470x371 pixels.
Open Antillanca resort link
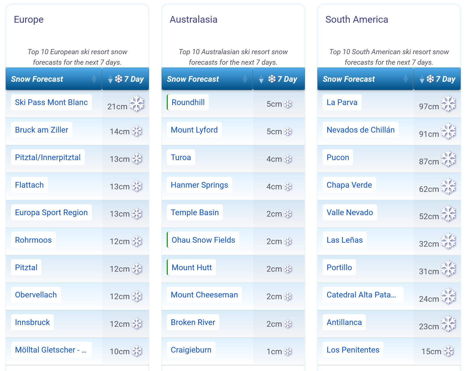pyautogui.click(x=344, y=322)
